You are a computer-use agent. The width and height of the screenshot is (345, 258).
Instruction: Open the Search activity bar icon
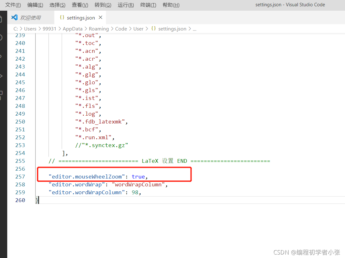click(x=1, y=37)
